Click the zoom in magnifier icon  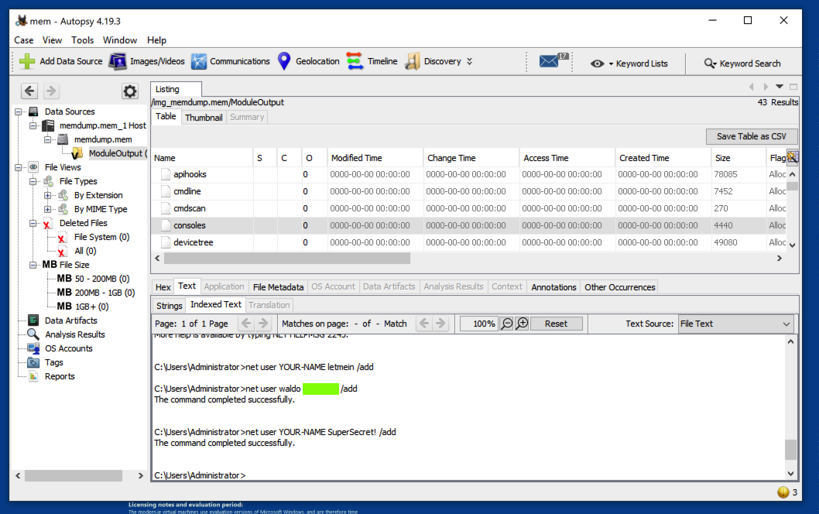click(523, 324)
